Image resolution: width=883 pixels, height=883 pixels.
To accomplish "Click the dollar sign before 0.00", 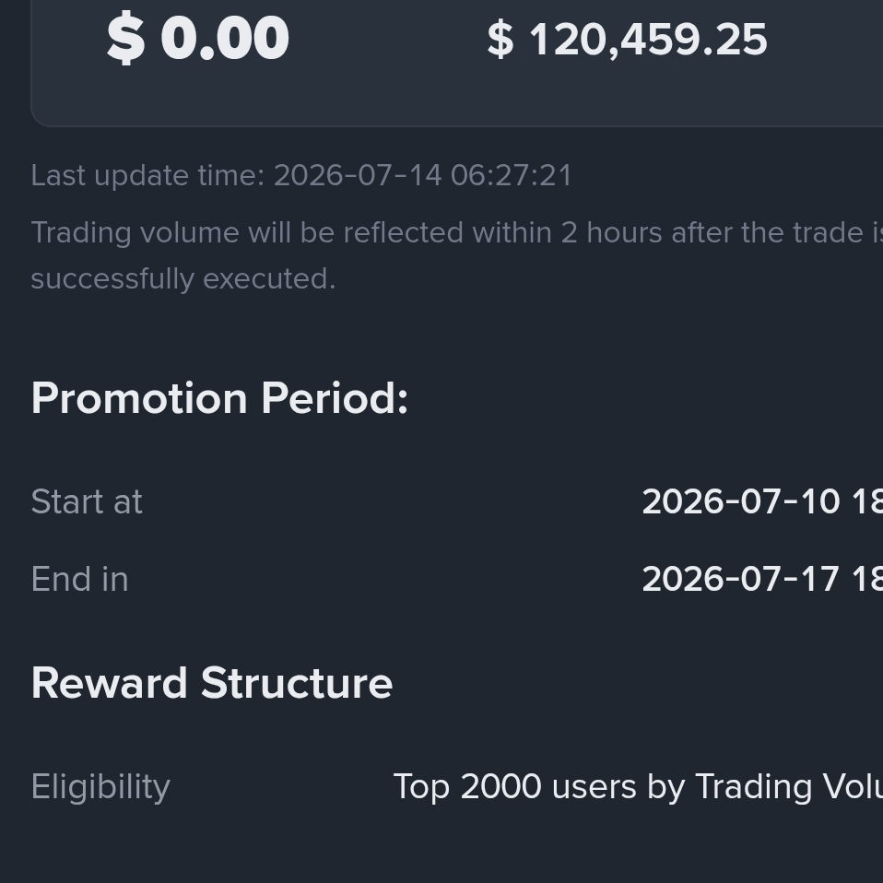I will click(126, 39).
